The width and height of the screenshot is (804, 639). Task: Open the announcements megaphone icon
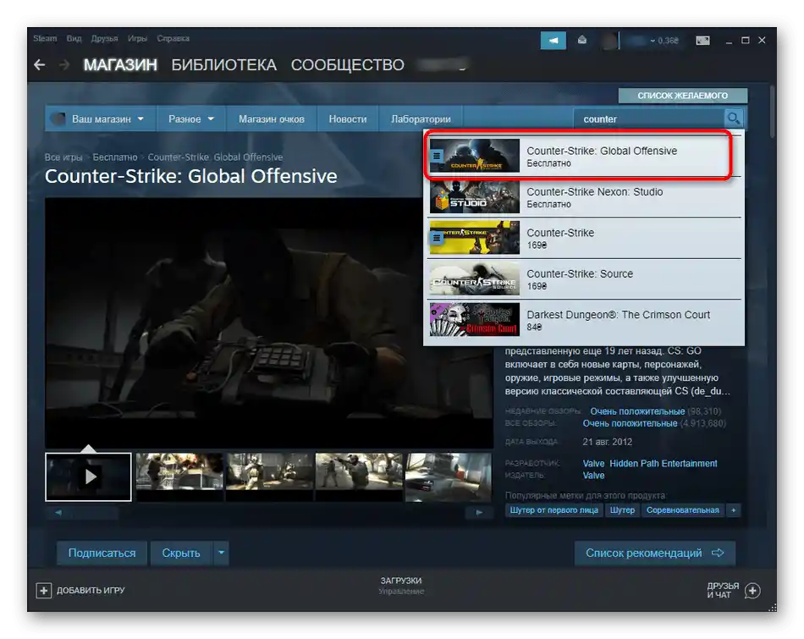coord(553,40)
